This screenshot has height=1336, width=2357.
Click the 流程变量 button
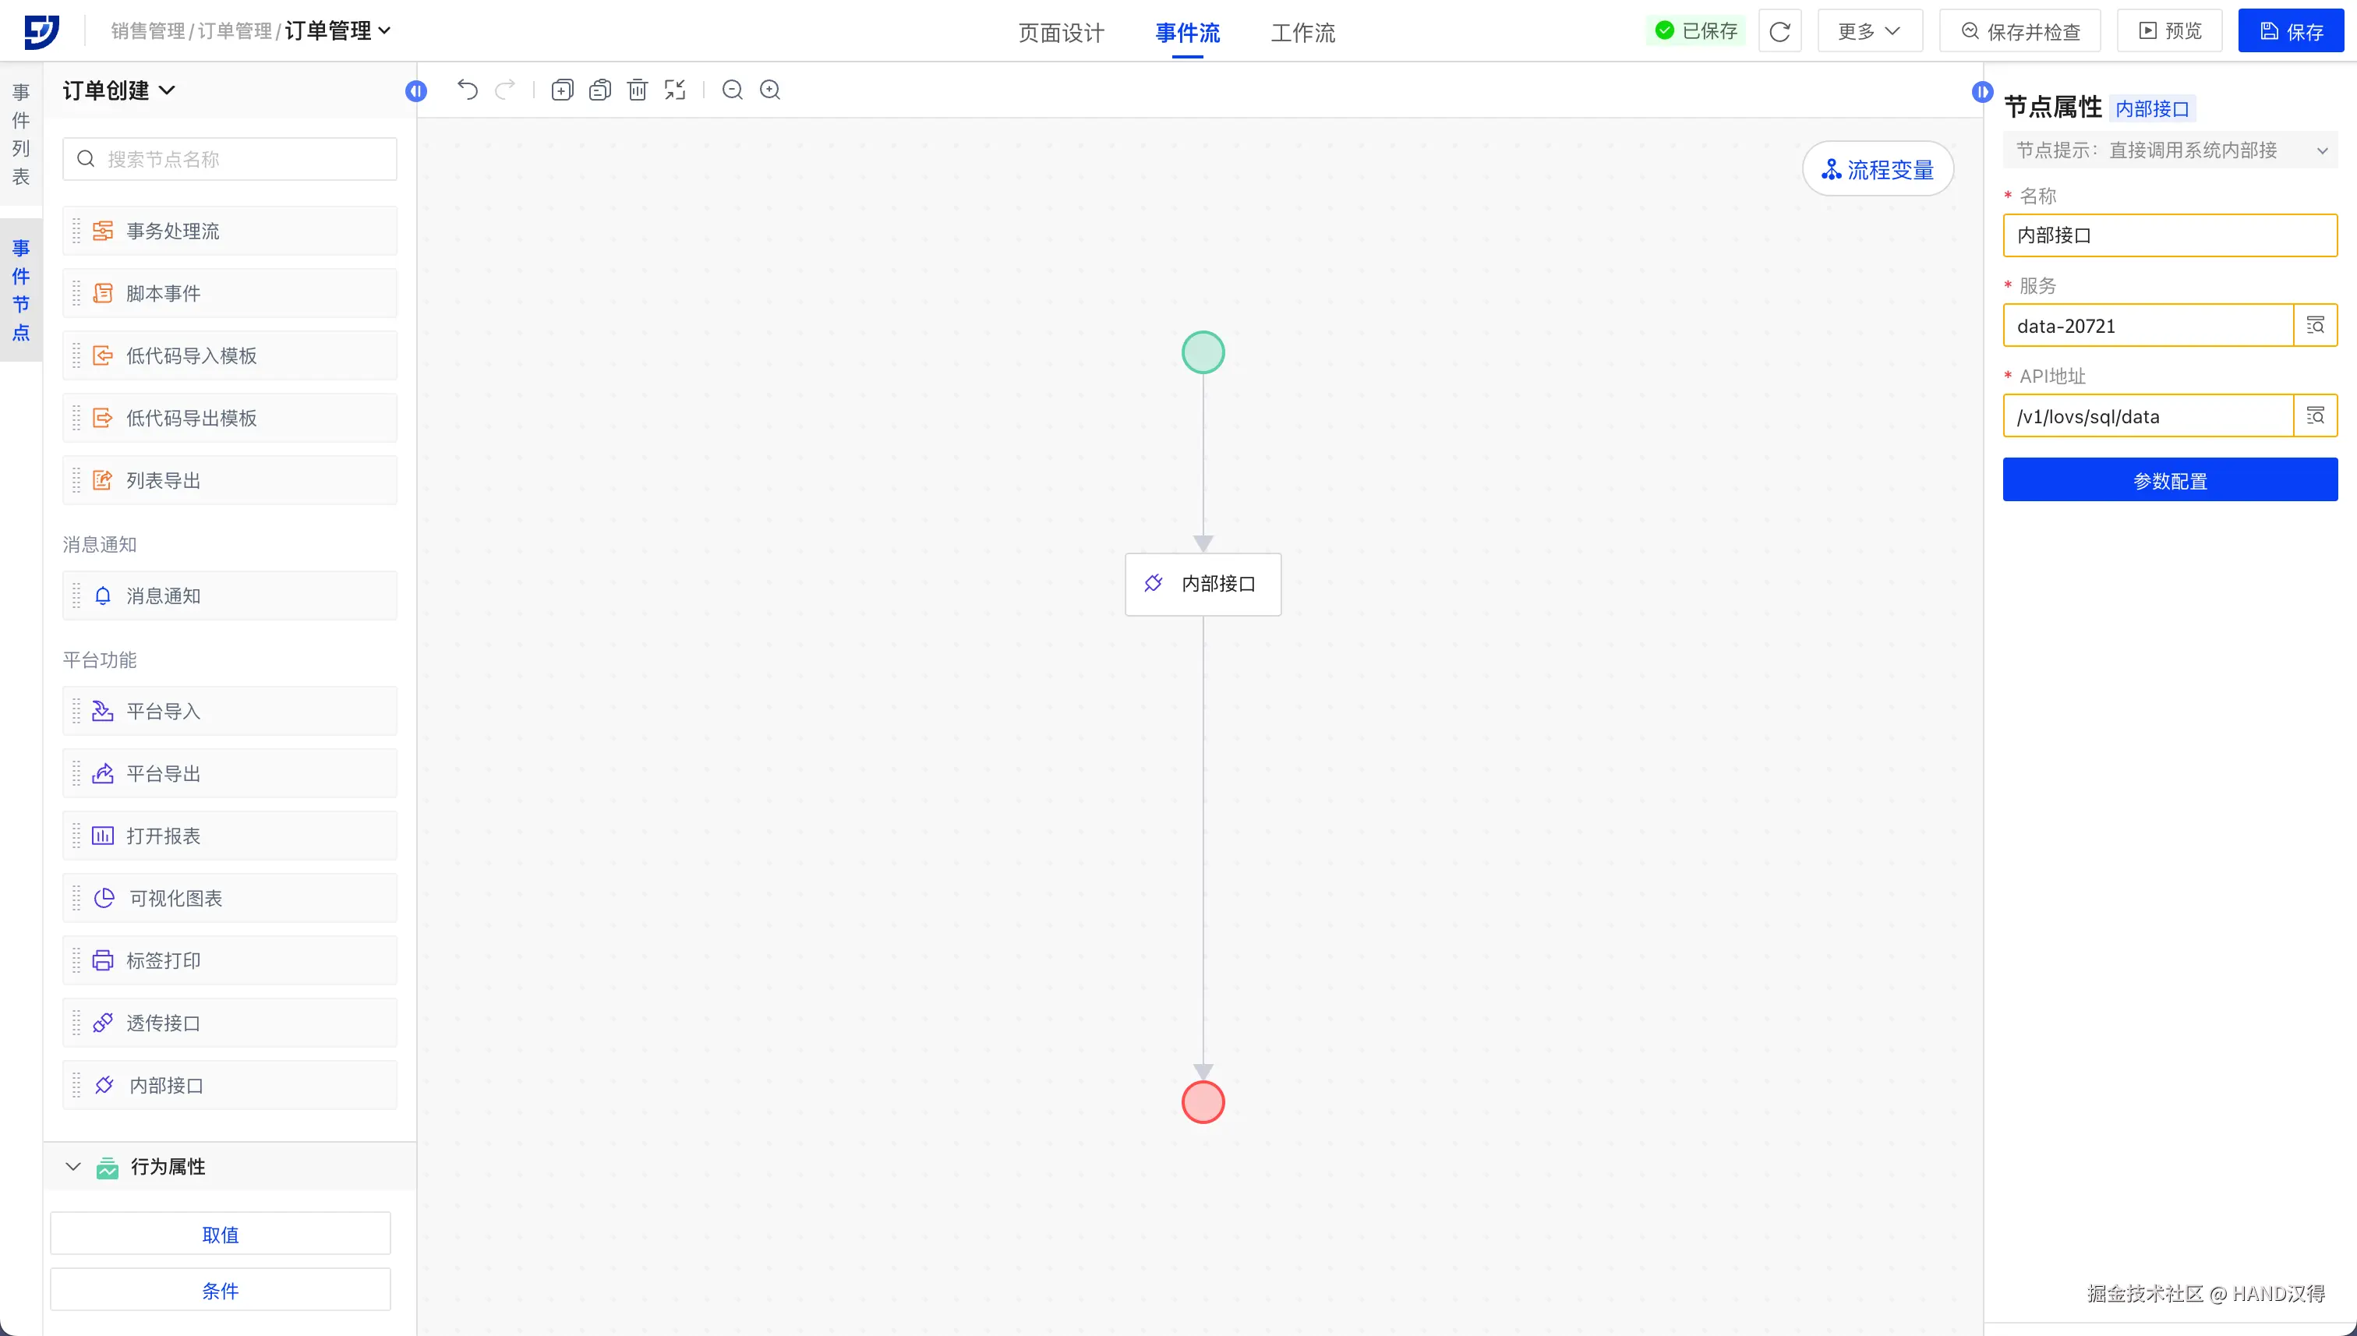(1877, 170)
